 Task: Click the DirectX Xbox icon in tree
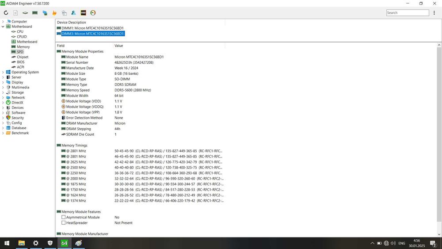8,103
